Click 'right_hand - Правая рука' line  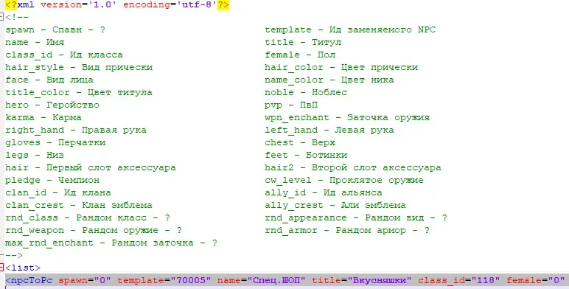(76, 130)
